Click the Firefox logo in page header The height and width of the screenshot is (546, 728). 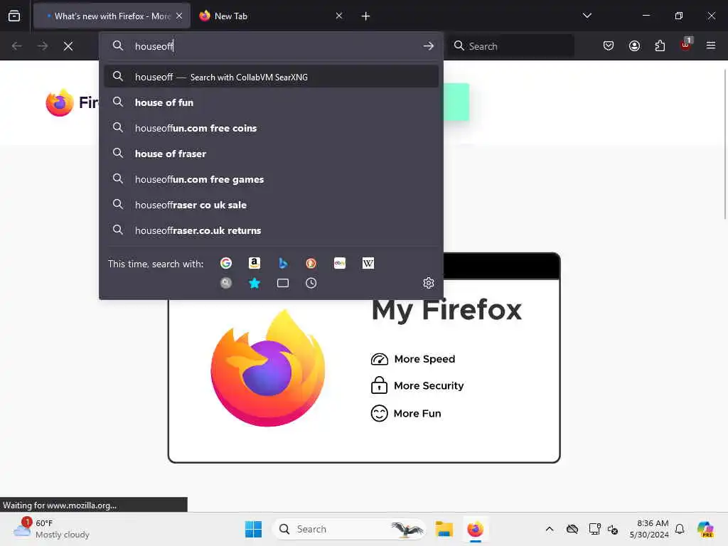[x=60, y=102]
